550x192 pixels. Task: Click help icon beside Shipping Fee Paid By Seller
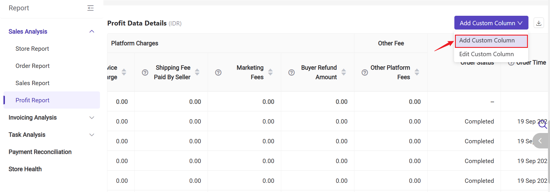point(145,73)
